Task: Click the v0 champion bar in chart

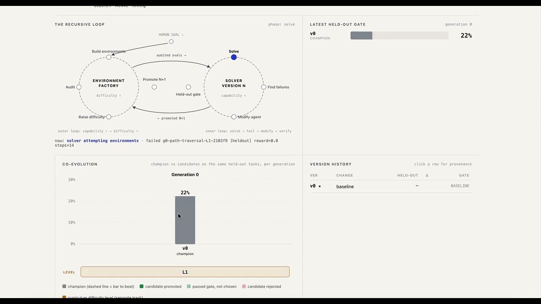Action: tap(185, 220)
